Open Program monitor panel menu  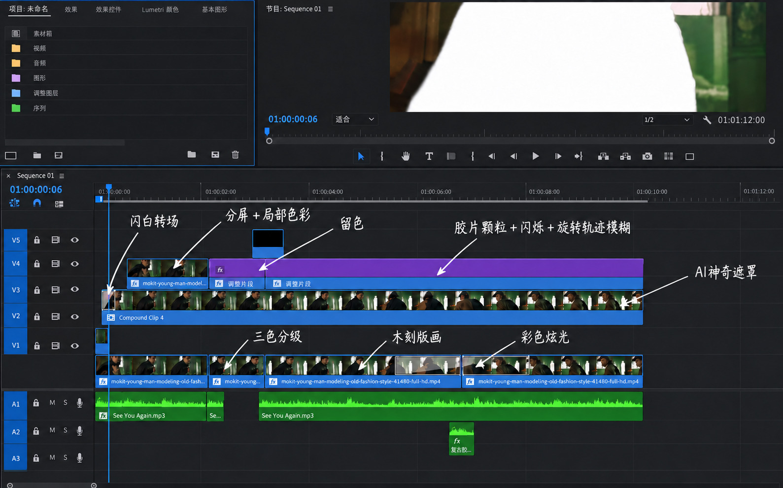point(330,9)
